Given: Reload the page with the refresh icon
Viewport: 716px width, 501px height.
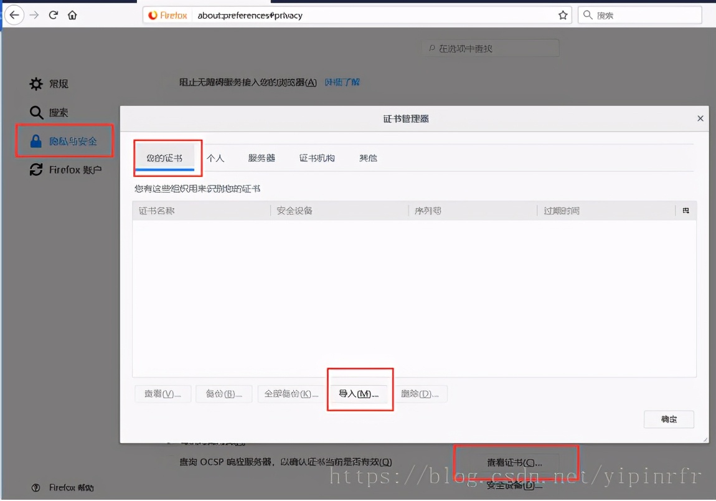Looking at the screenshot, I should click(x=54, y=15).
